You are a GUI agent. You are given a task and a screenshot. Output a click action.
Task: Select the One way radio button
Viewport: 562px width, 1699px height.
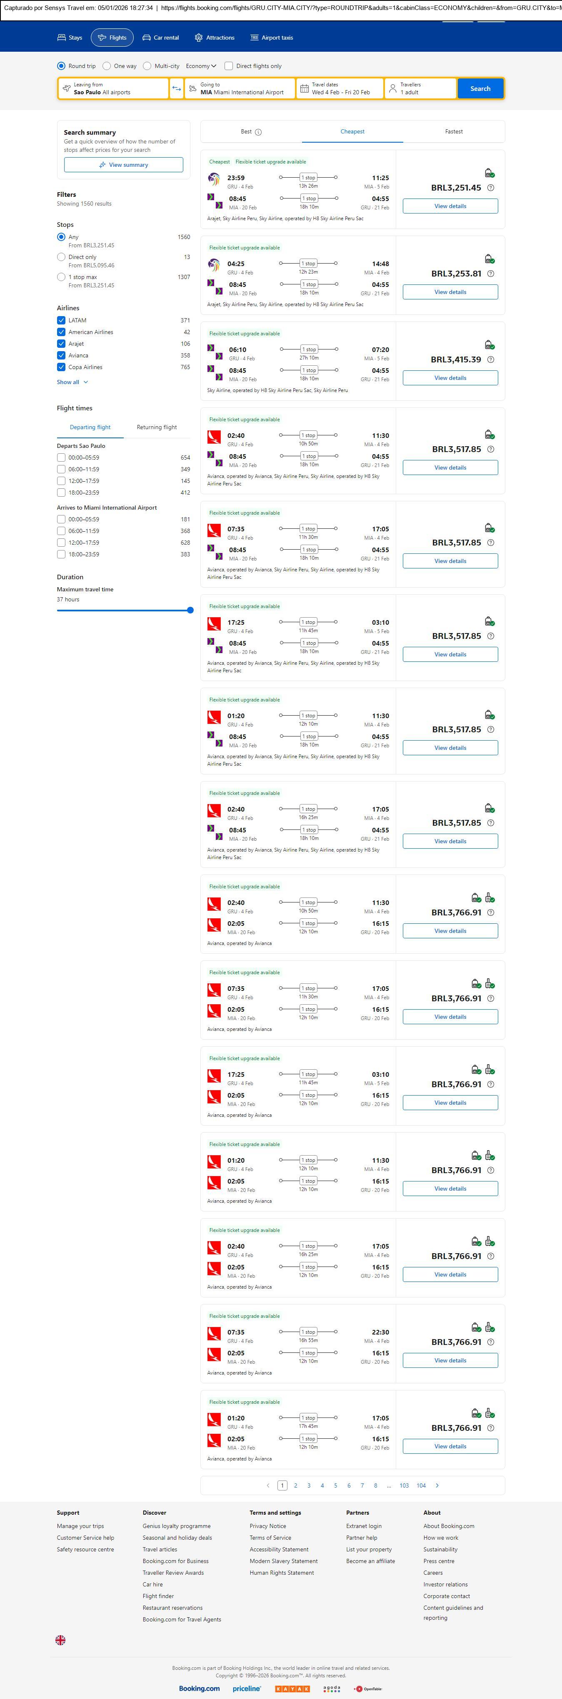click(x=107, y=66)
